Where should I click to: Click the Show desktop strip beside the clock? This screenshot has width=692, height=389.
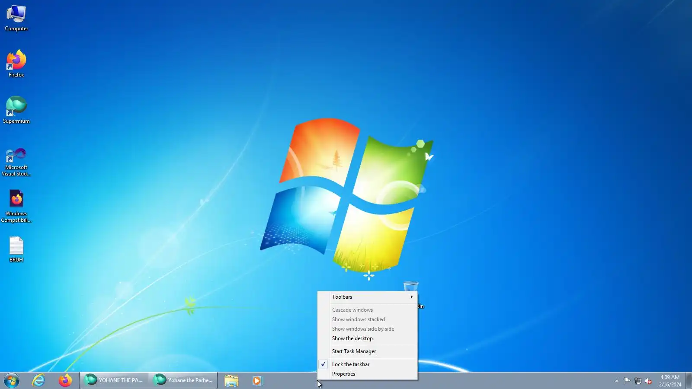(689, 381)
